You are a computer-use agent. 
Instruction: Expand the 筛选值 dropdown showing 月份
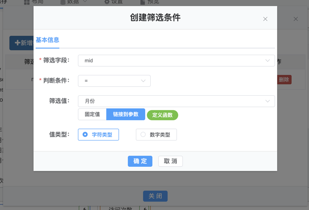(176, 101)
